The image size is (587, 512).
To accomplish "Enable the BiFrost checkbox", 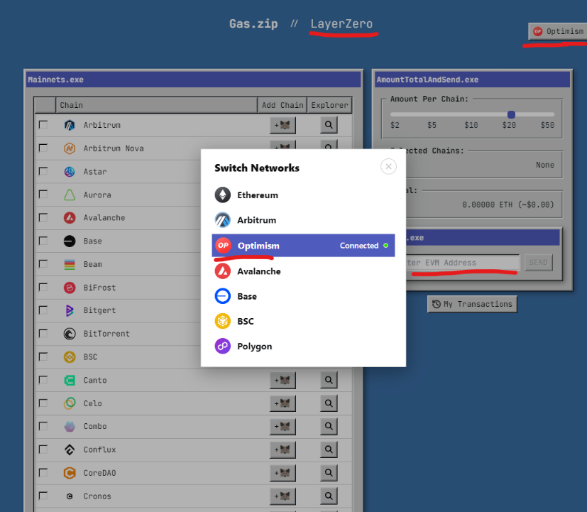I will tap(43, 288).
